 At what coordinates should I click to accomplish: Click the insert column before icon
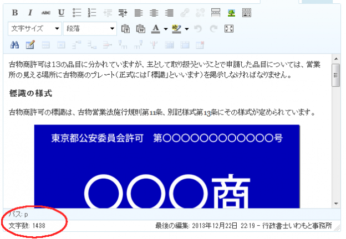pyautogui.click(x=123, y=45)
